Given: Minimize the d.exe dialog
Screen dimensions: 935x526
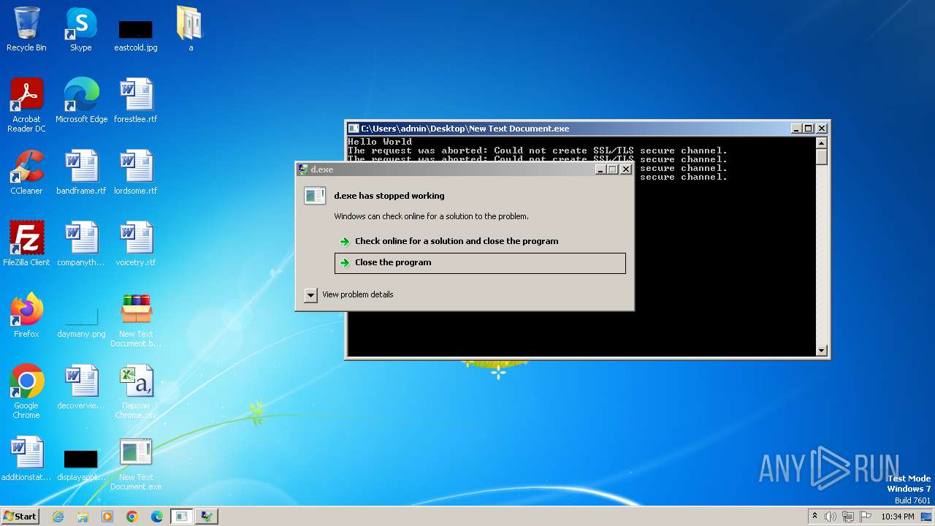Looking at the screenshot, I should point(600,169).
